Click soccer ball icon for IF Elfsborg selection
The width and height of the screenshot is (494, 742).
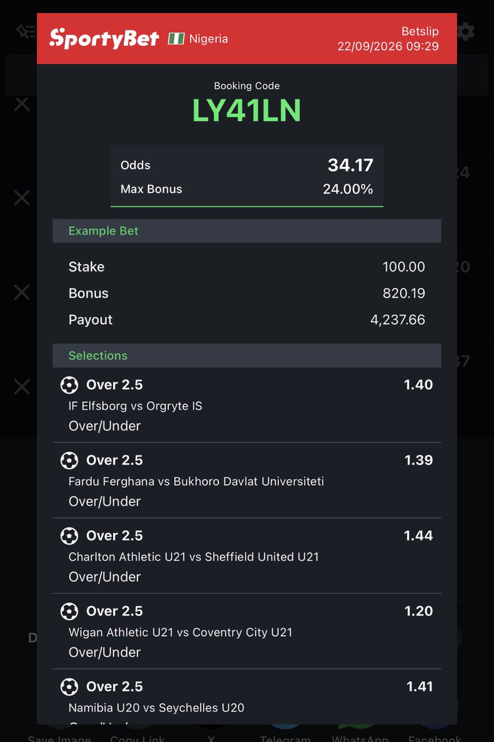coord(69,385)
